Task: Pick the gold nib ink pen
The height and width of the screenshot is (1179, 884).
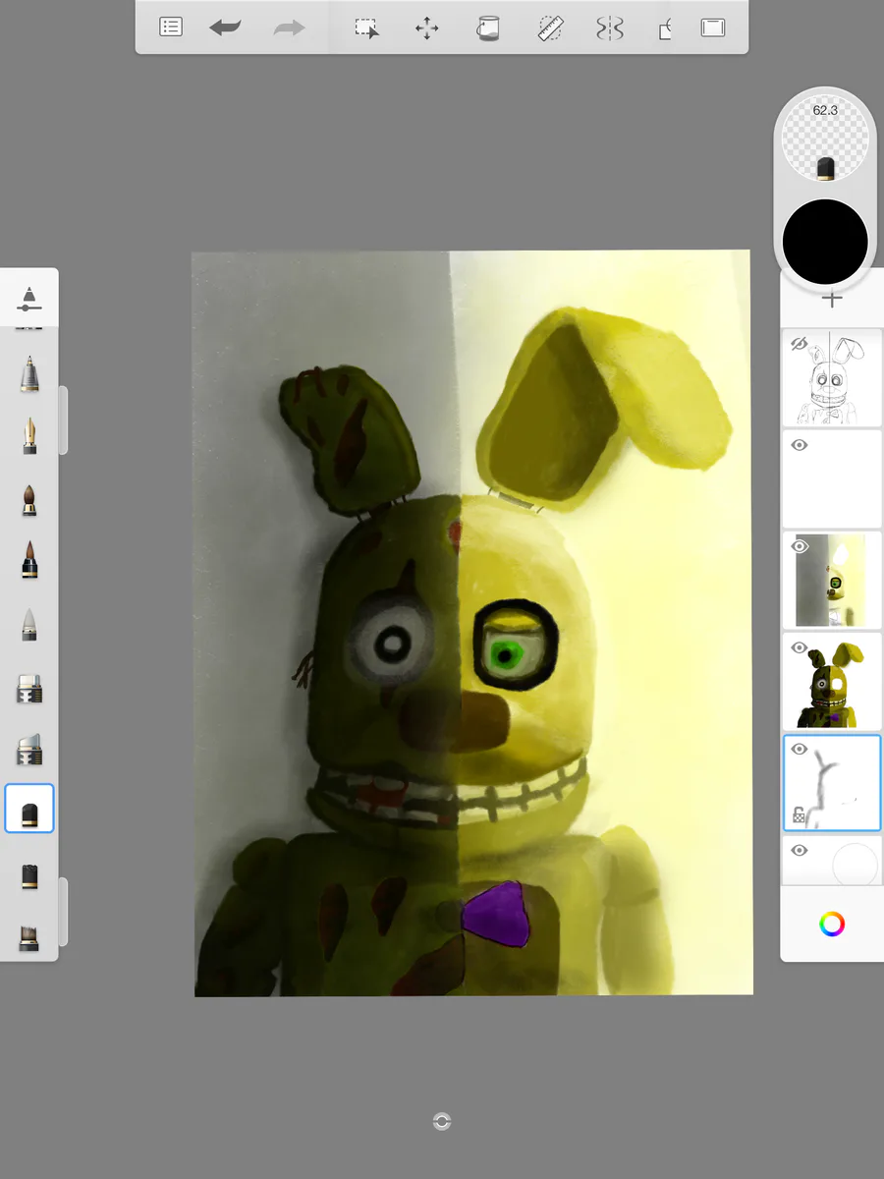Action: point(29,436)
